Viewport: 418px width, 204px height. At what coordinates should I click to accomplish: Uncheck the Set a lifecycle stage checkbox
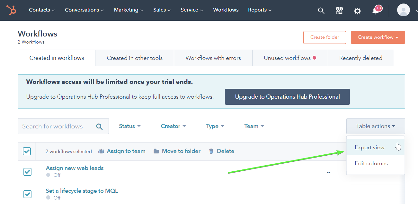pos(27,194)
